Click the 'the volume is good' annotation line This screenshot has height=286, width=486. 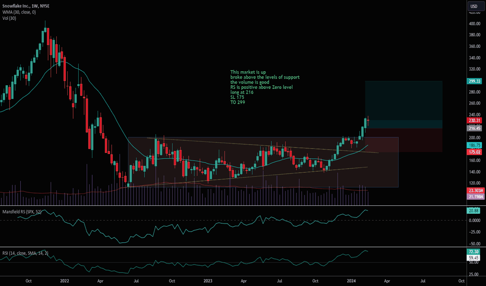click(x=250, y=82)
